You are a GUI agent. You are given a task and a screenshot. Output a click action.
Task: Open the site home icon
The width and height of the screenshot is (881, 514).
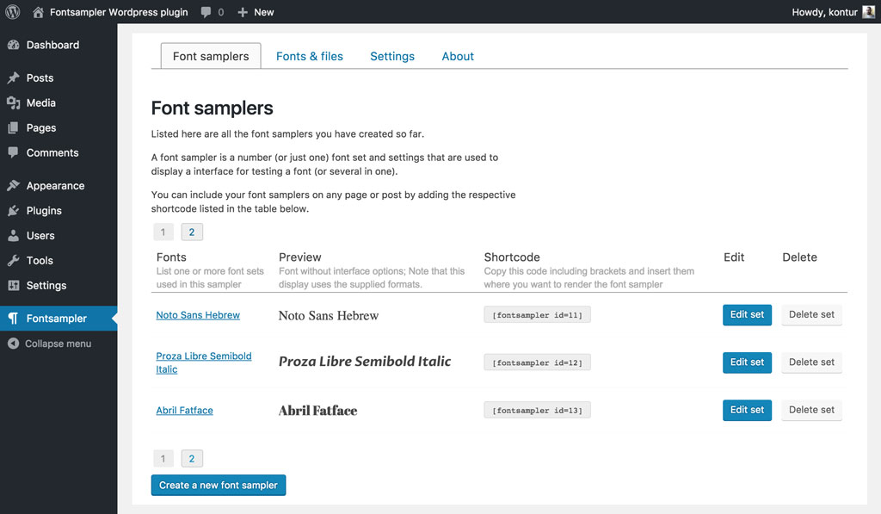click(x=38, y=12)
